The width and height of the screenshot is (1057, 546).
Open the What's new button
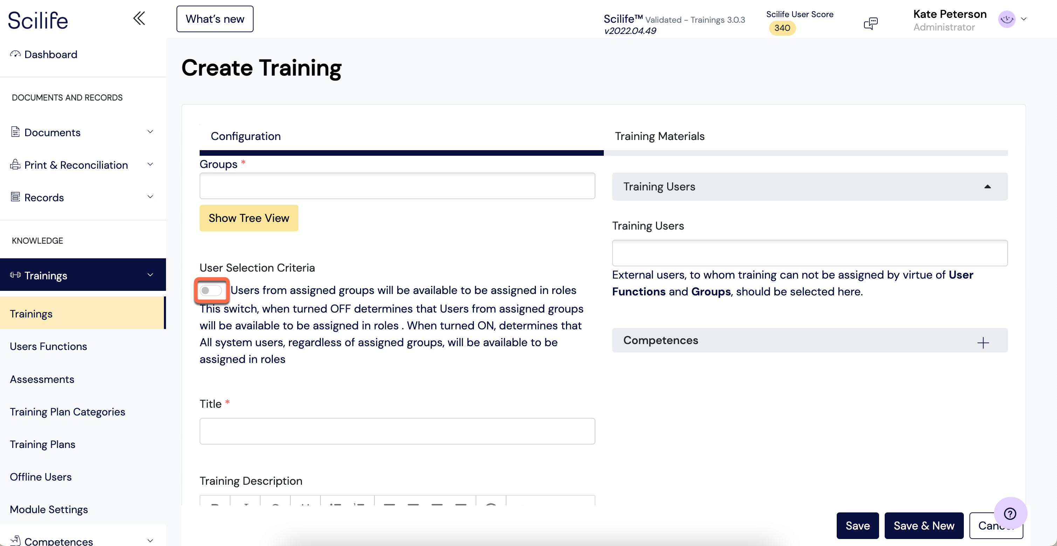click(215, 19)
